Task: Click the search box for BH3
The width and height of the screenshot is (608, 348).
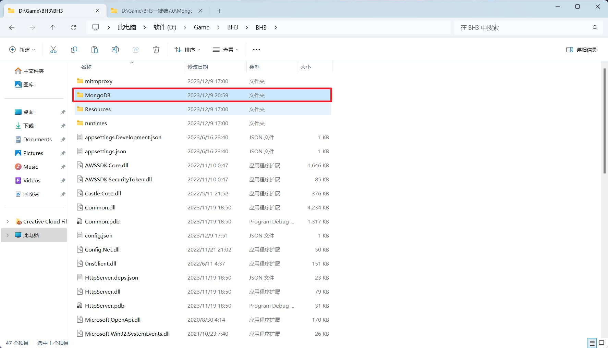Action: click(x=524, y=27)
